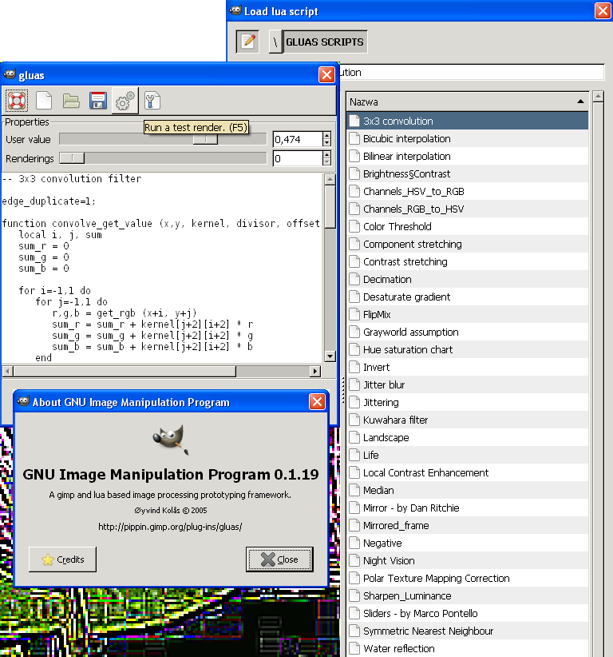
Task: Select Invert script
Action: click(467, 368)
